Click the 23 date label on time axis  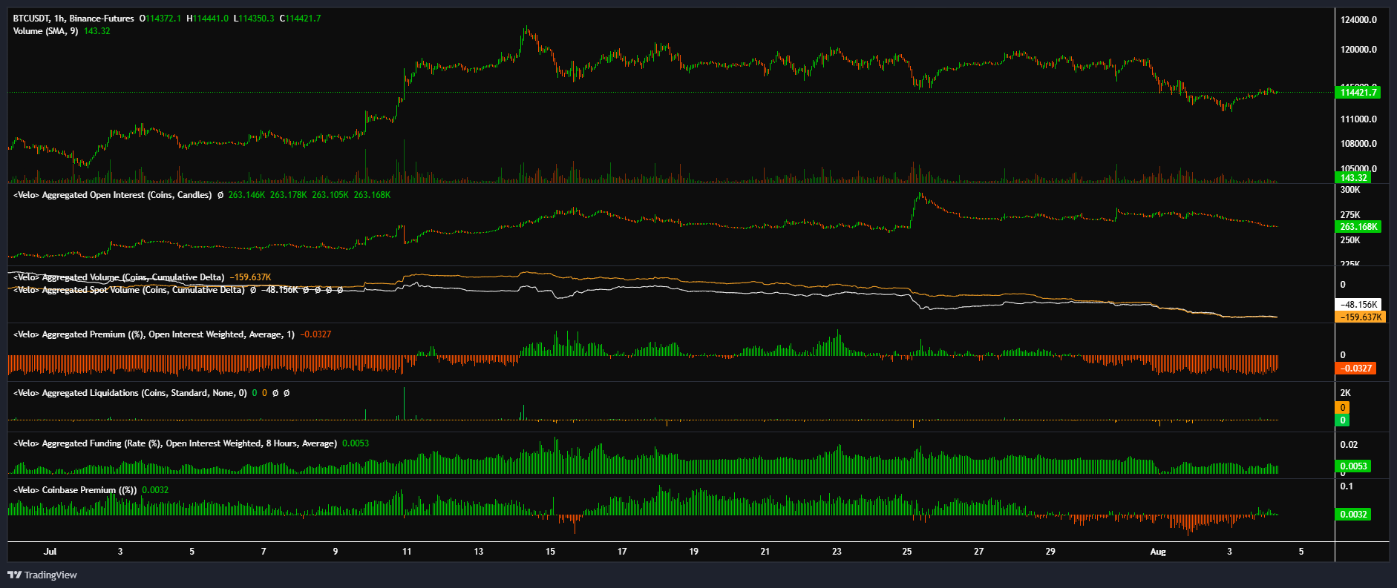[x=837, y=552]
